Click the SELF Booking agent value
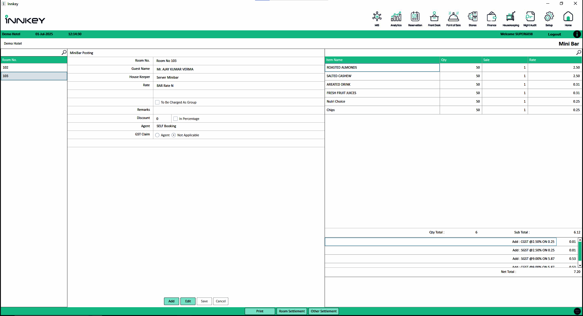This screenshot has width=583, height=316. click(x=166, y=126)
